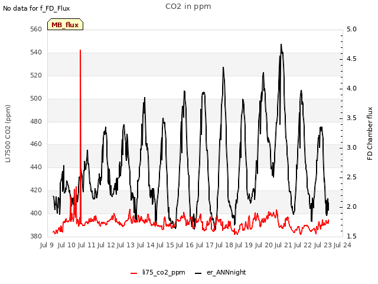The image size is (378, 284).
Task: Click the 1.5 right-axis tick label
Action: 351,236
